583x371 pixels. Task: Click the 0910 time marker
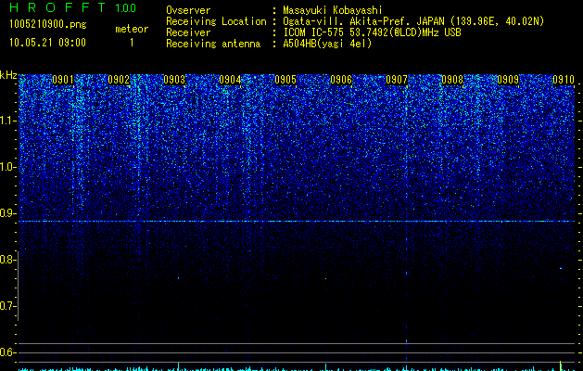pos(564,80)
